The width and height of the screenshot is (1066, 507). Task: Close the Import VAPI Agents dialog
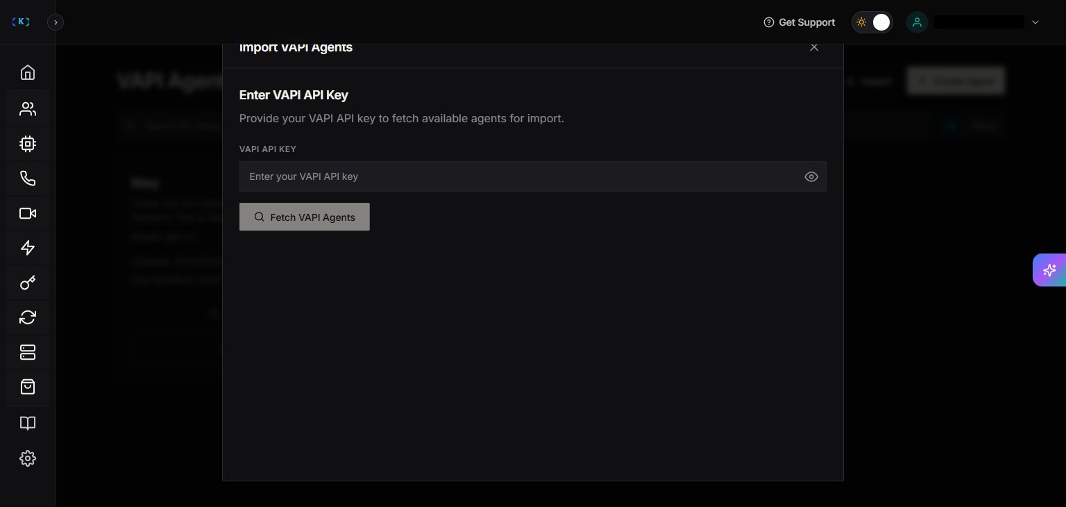click(814, 47)
